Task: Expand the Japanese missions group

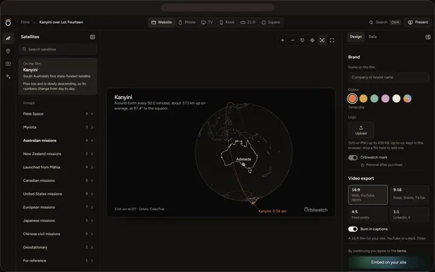Action: (58, 221)
